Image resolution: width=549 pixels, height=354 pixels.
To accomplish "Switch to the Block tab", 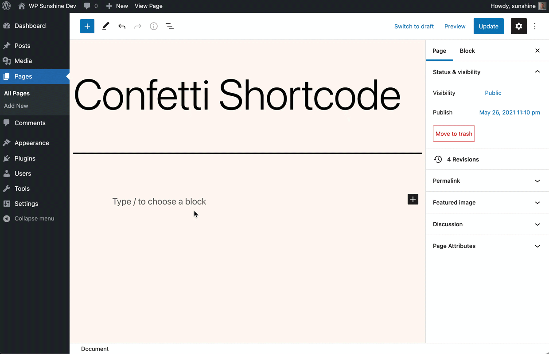I will tap(467, 51).
